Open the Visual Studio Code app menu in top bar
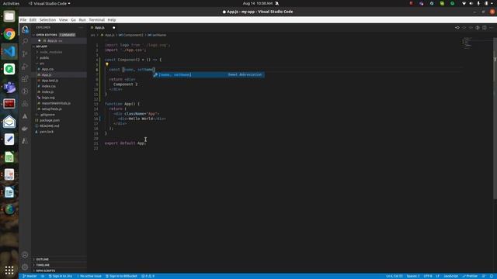 [50, 3]
